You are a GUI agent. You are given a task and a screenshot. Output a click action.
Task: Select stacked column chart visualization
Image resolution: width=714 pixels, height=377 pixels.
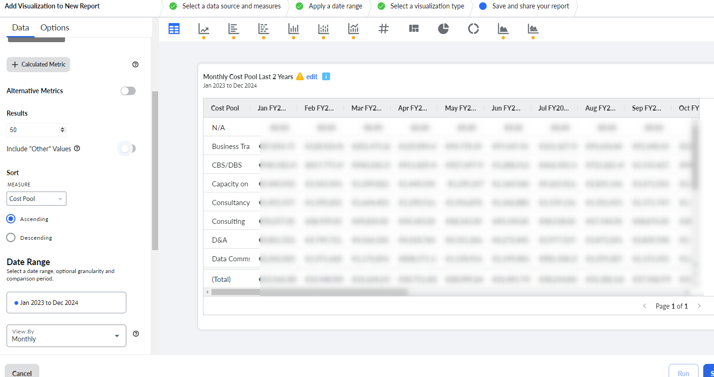coord(323,29)
